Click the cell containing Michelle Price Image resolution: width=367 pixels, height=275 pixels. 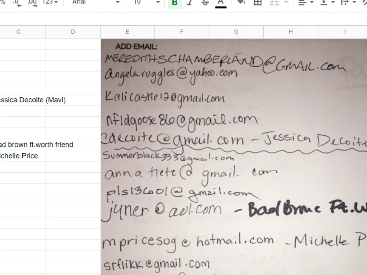[22, 156]
